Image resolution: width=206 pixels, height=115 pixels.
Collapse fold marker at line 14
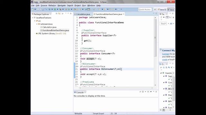pyautogui.click(x=78, y=51)
